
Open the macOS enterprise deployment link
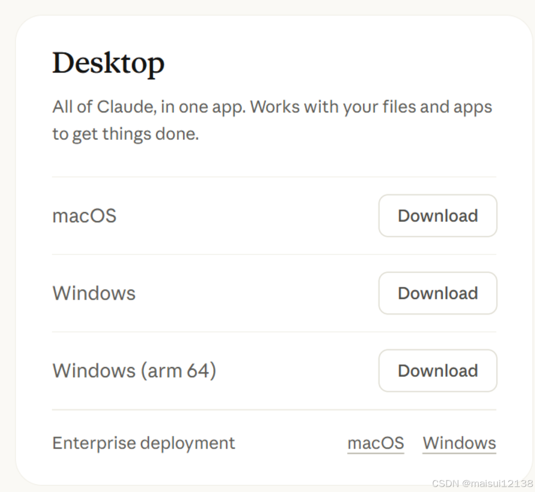(x=376, y=443)
